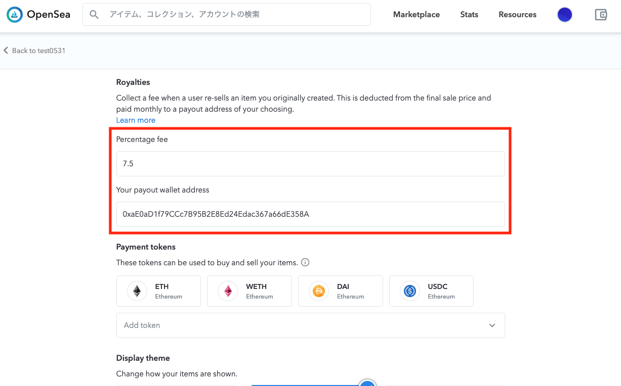Click the payment tokens info icon

tap(305, 263)
